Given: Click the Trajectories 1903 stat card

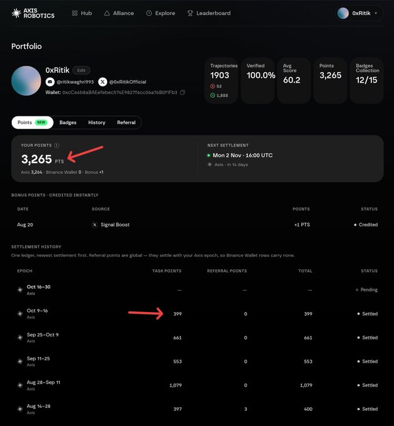Looking at the screenshot, I should coord(221,81).
